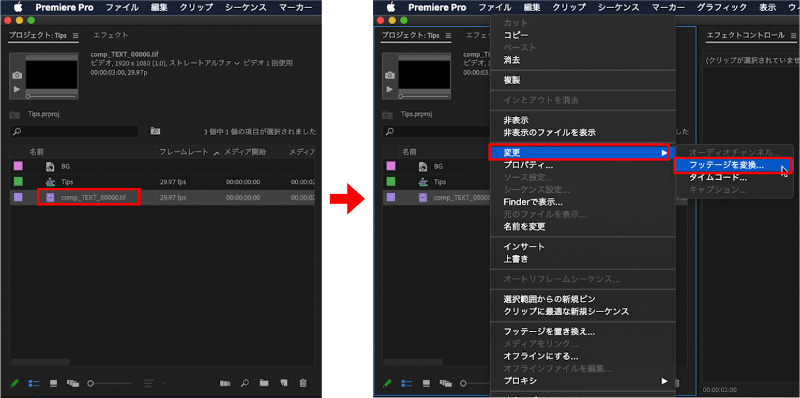Click the poster frame camera icon in left screenshot
800x398 pixels.
17,75
